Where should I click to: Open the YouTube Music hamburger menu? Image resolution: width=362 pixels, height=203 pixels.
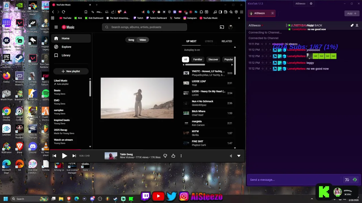(x=56, y=27)
